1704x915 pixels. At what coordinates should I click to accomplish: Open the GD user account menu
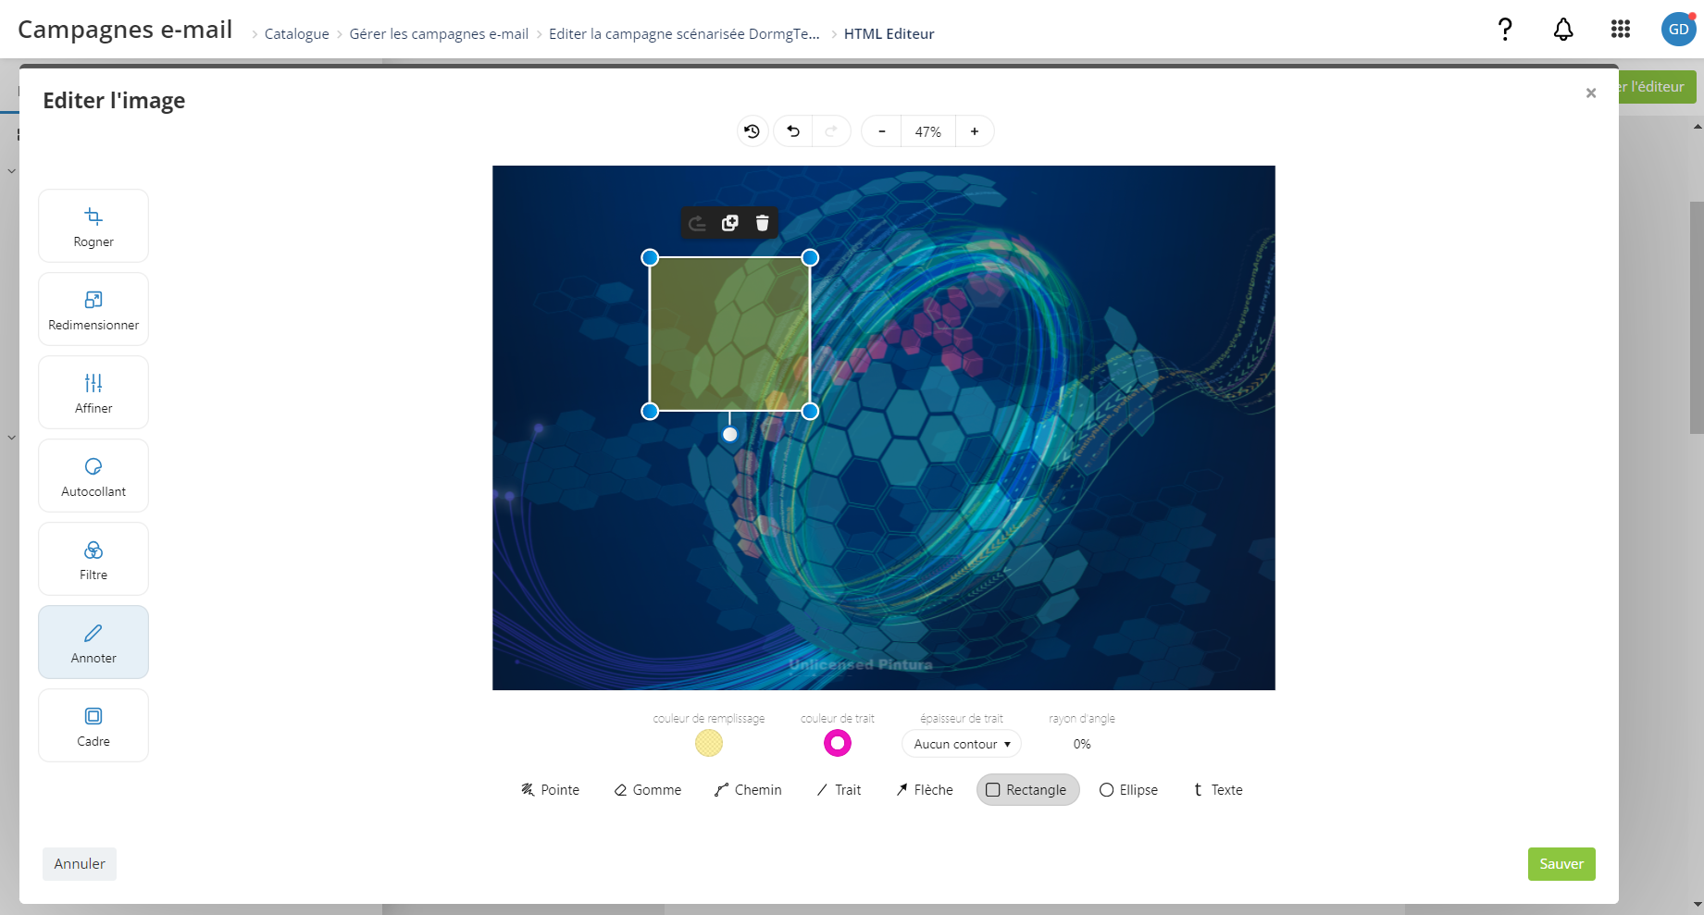tap(1678, 30)
